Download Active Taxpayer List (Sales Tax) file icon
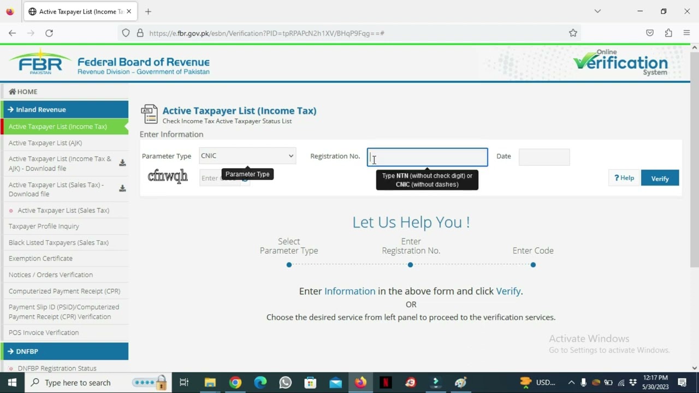This screenshot has height=393, width=699. (122, 188)
